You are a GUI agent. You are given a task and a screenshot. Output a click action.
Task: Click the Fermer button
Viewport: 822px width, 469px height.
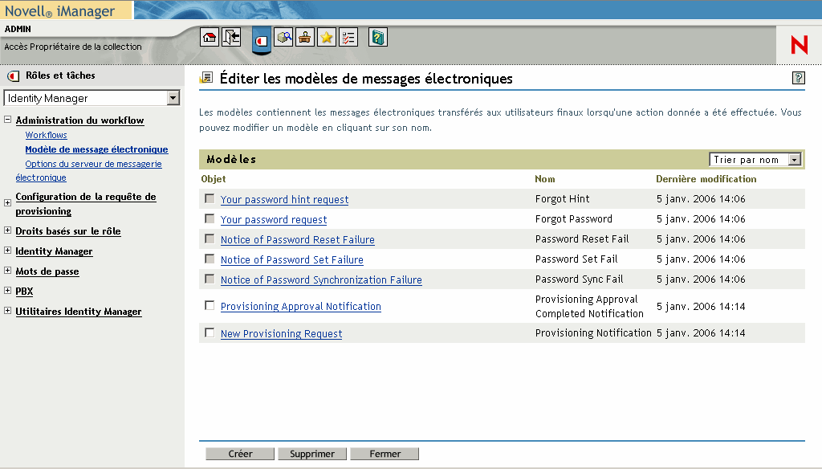tap(385, 454)
